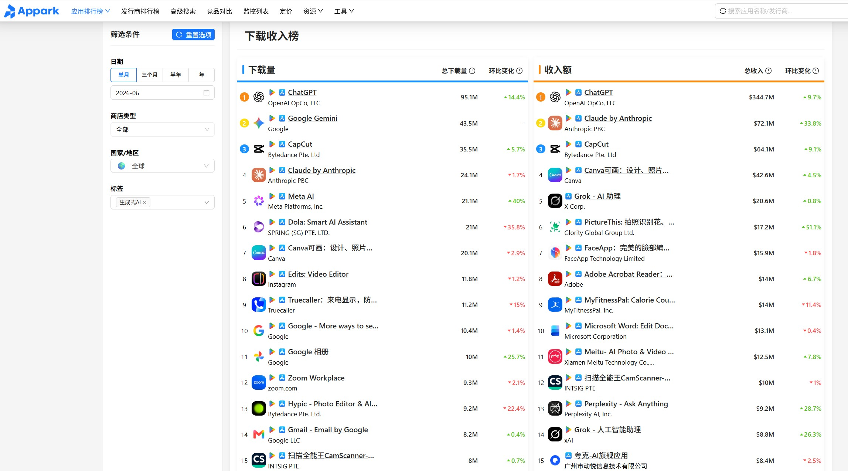Open CapCut app icon in downloads list
This screenshot has width=848, height=471.
click(x=259, y=149)
